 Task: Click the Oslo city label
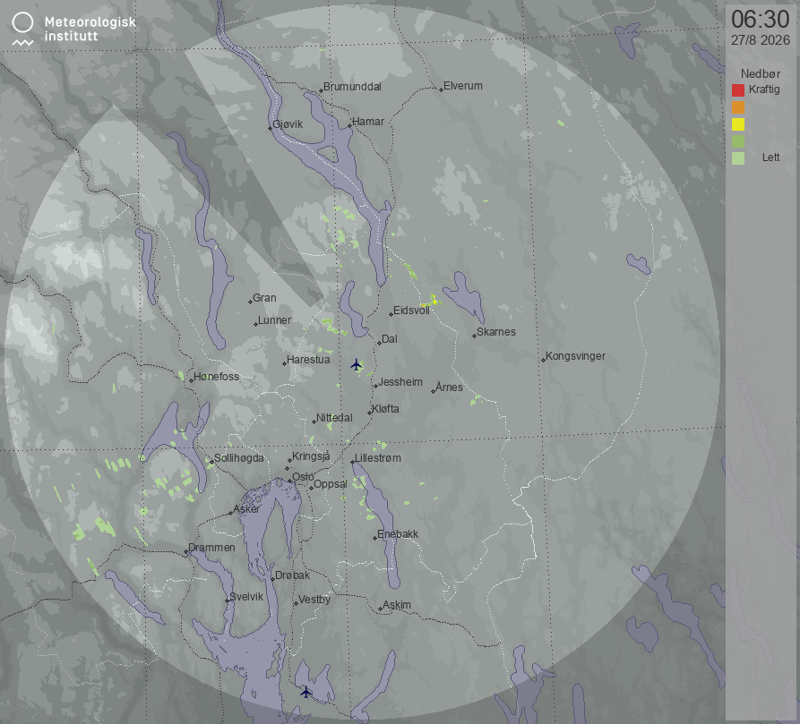[x=303, y=477]
